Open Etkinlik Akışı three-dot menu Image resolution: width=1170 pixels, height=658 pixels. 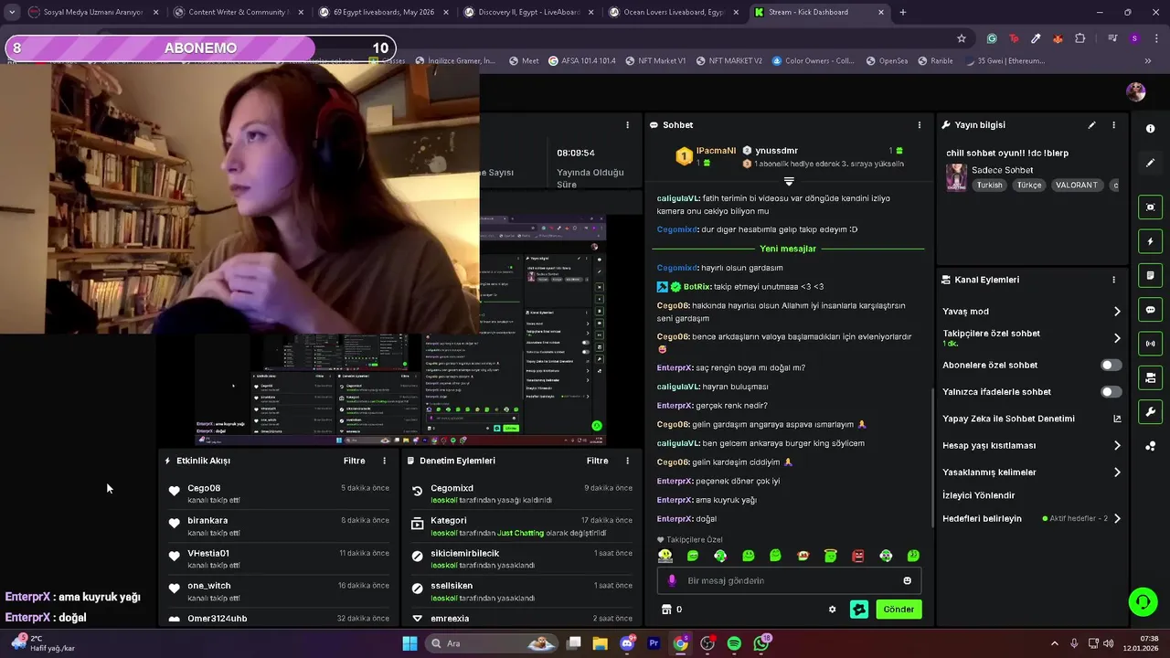click(384, 461)
